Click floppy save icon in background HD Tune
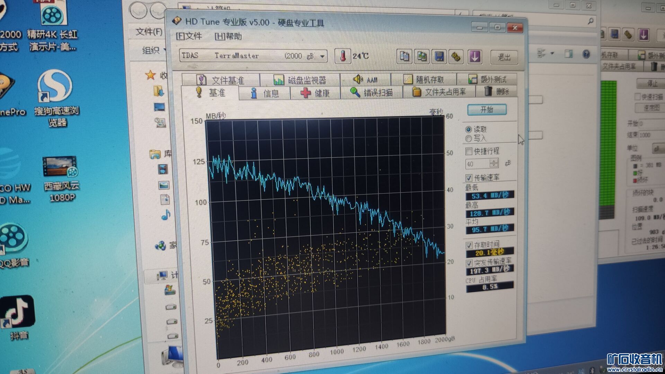 tap(614, 34)
